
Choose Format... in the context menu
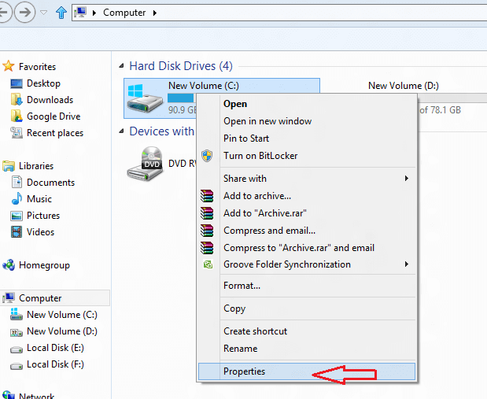[242, 286]
